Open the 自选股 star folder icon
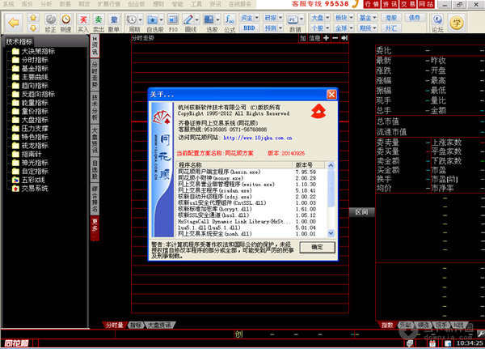 (153, 19)
